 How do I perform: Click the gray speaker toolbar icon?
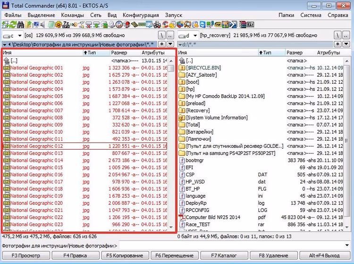[x=42, y=24]
